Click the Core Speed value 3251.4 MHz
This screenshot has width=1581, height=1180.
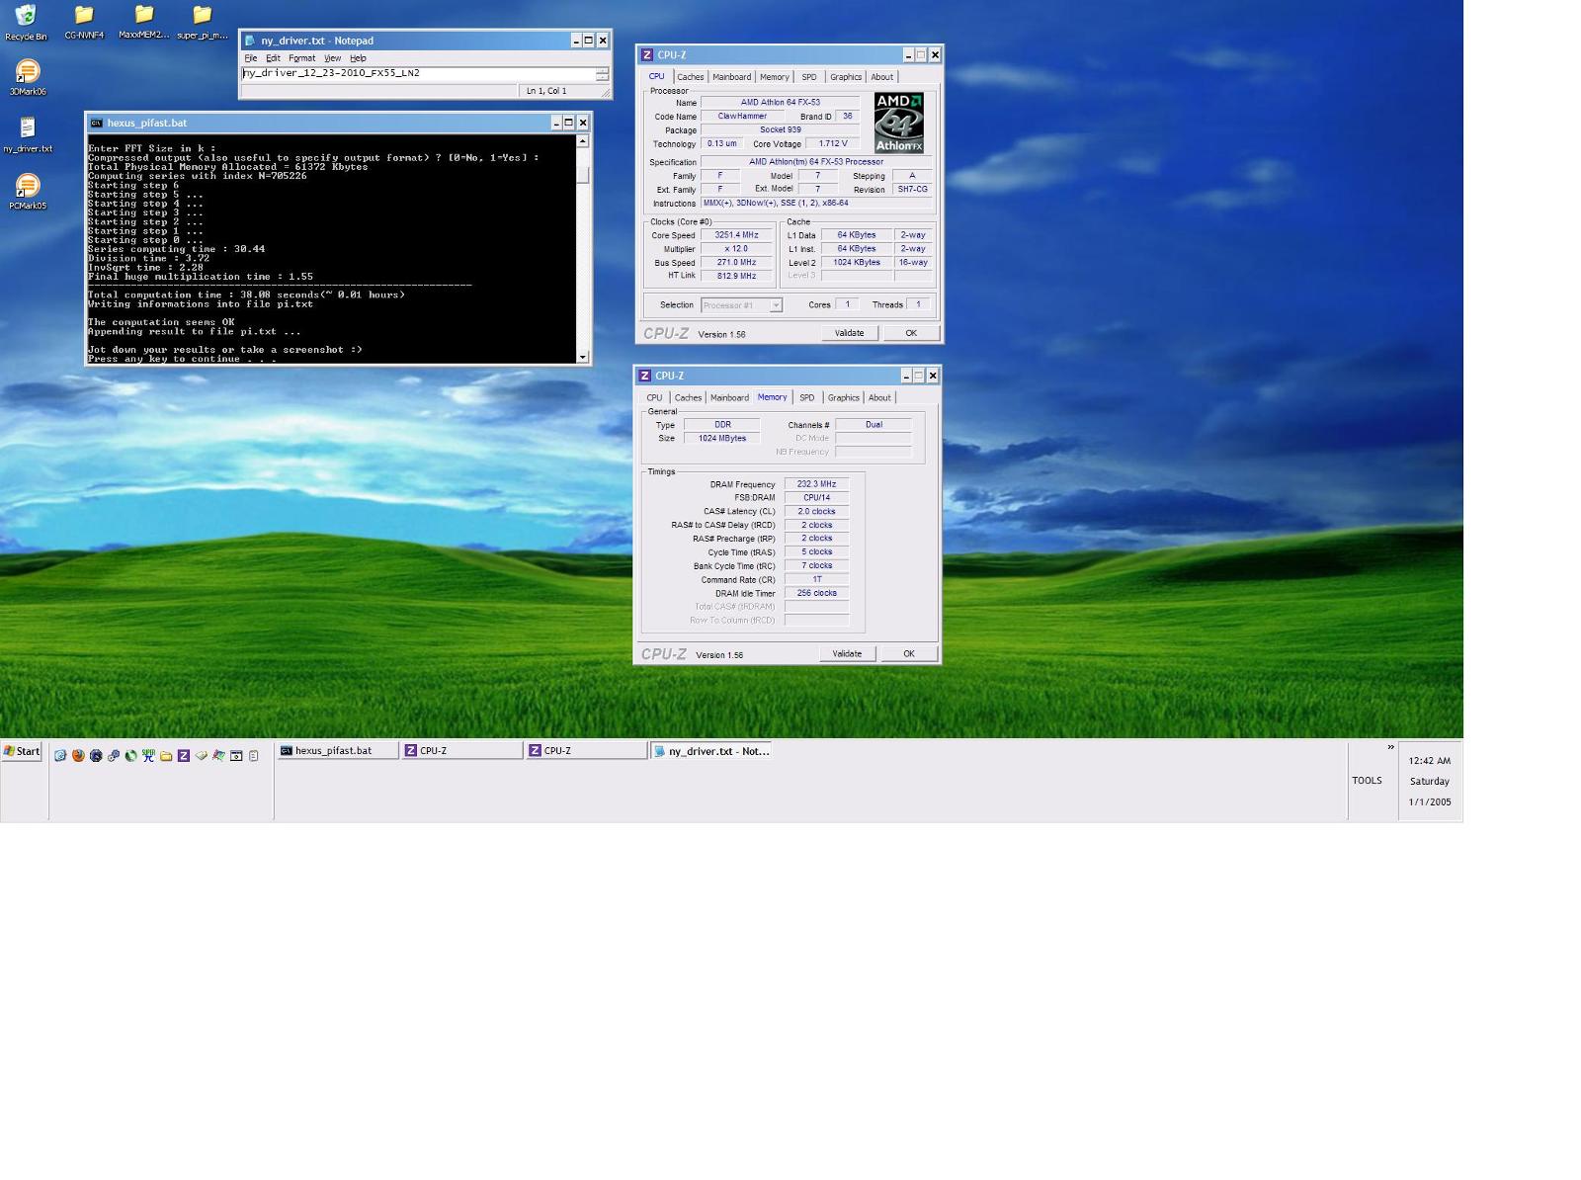737,235
